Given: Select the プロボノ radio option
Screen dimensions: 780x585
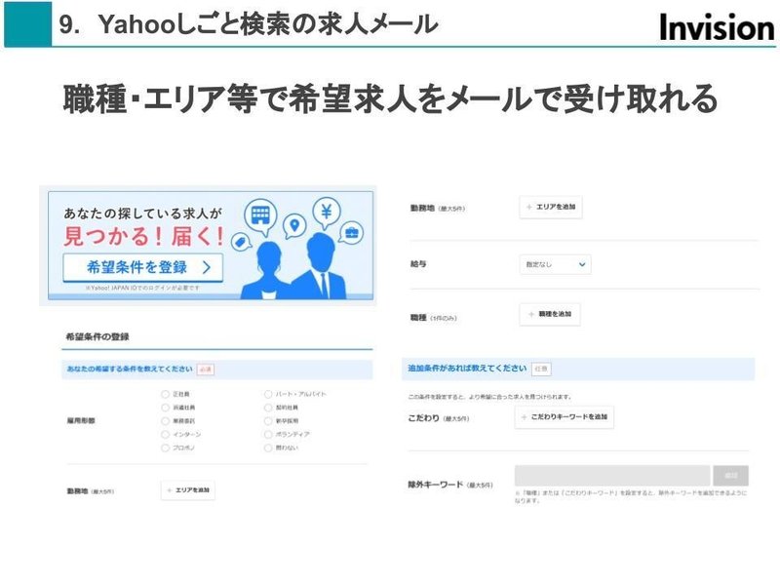Looking at the screenshot, I should click(165, 448).
